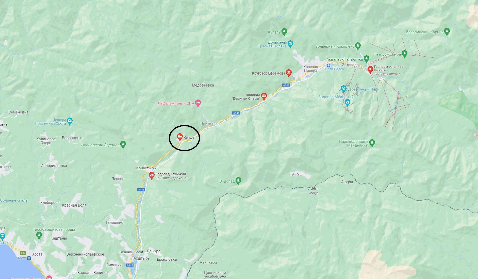
Task: Open the Газпром Альпика red location pin
Action: pyautogui.click(x=370, y=70)
